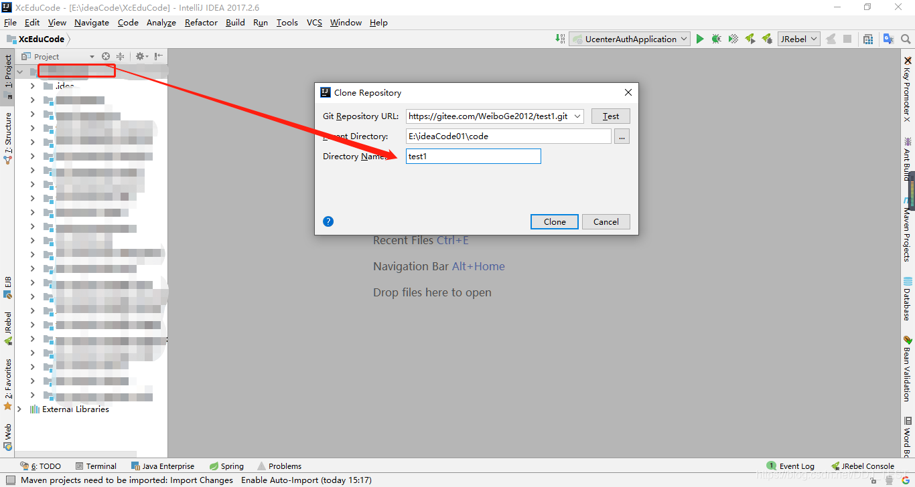This screenshot has width=915, height=487.
Task: Open the Help menu
Action: point(378,22)
